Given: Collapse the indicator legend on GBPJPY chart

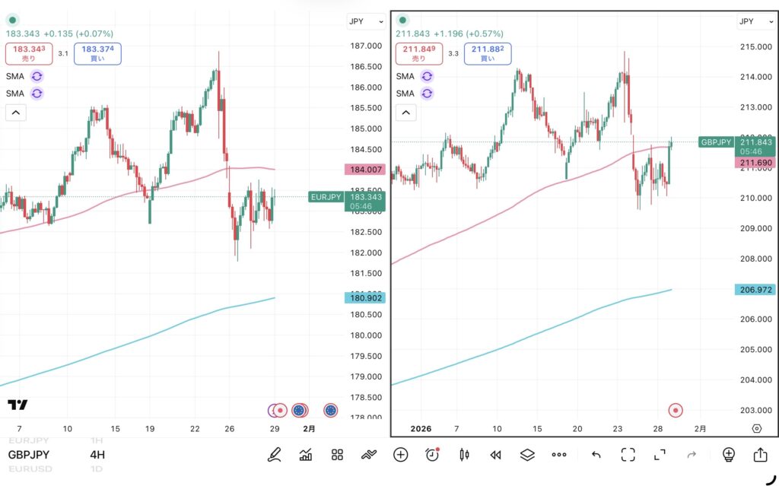Looking at the screenshot, I should click(407, 113).
